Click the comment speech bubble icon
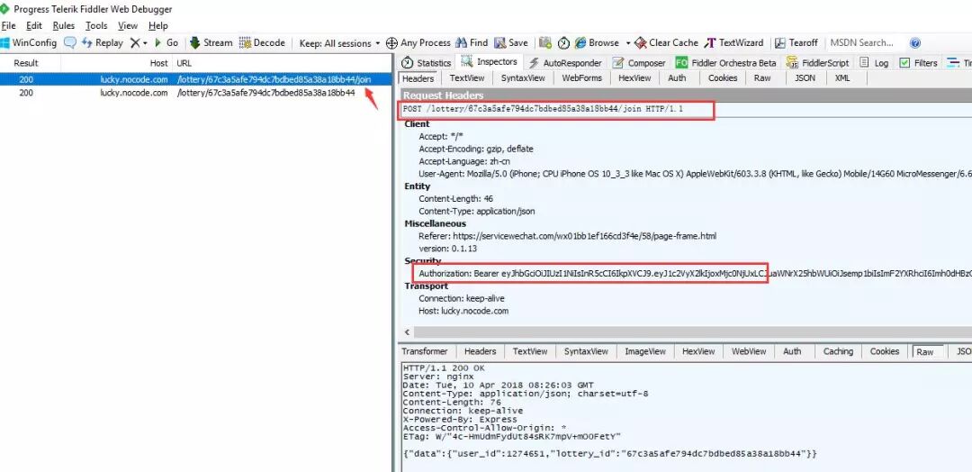 pos(70,43)
